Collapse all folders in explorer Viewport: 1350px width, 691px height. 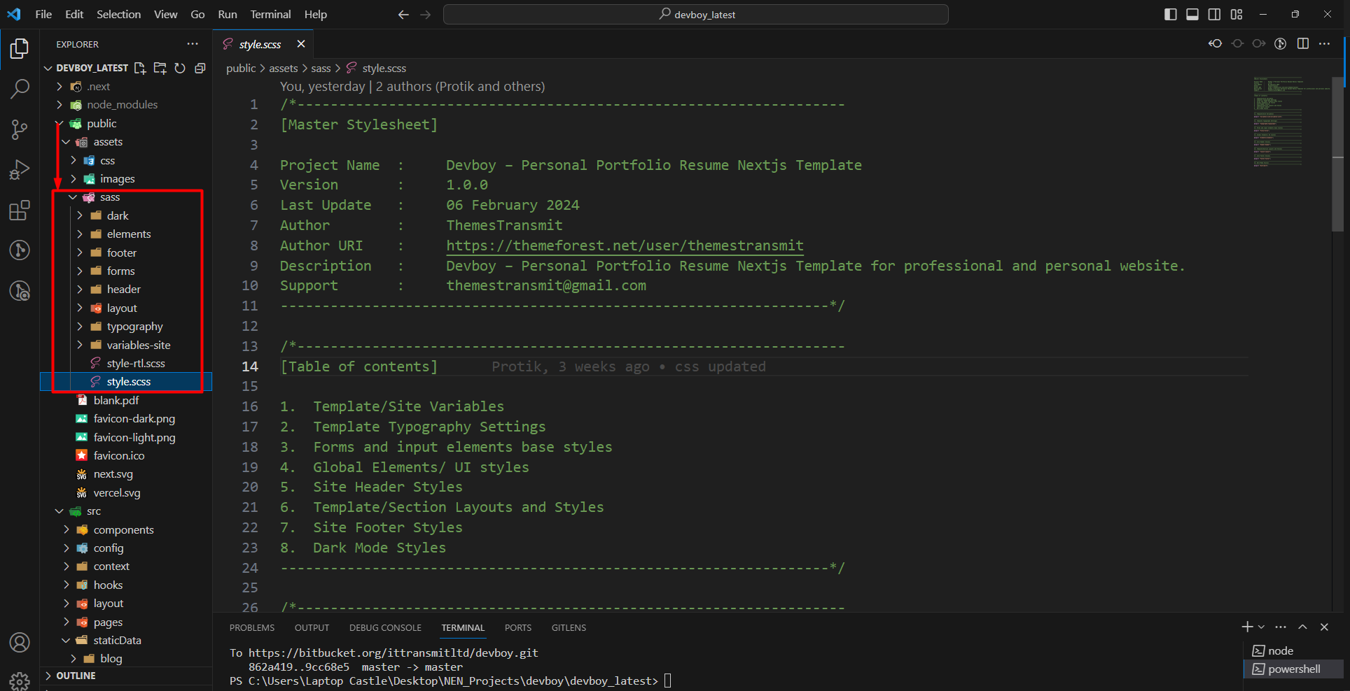200,68
